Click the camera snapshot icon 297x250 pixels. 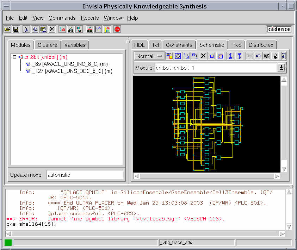pos(267,56)
